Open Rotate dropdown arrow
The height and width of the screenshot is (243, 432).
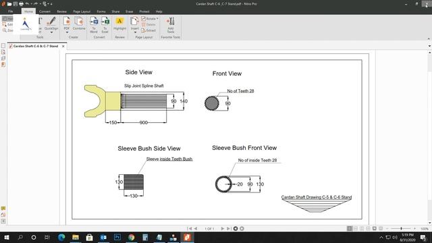(157, 18)
